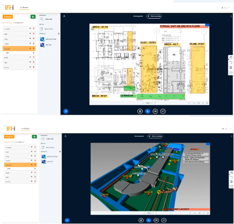Open the users gear settings beside the floor plan view

[x=59, y=34]
